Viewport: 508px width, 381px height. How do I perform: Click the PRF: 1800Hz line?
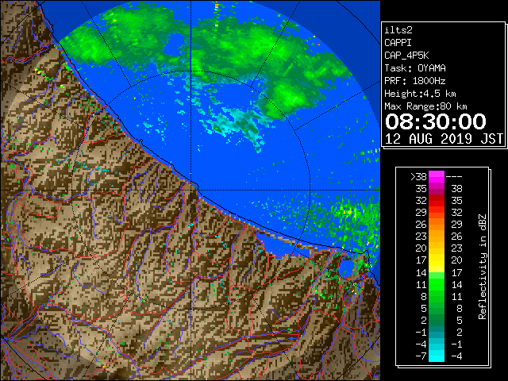point(415,81)
